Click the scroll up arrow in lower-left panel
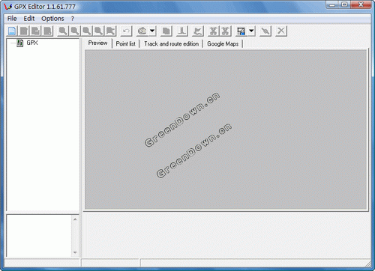Screen dimensions: 375x271 point(75,219)
